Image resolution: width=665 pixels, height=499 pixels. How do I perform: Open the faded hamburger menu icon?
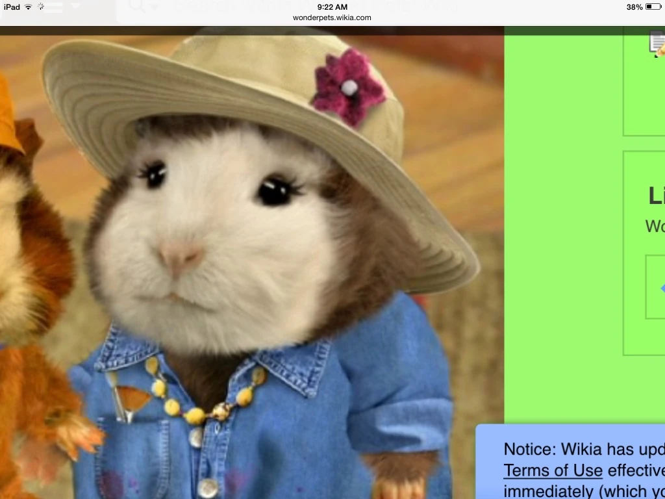(53, 7)
